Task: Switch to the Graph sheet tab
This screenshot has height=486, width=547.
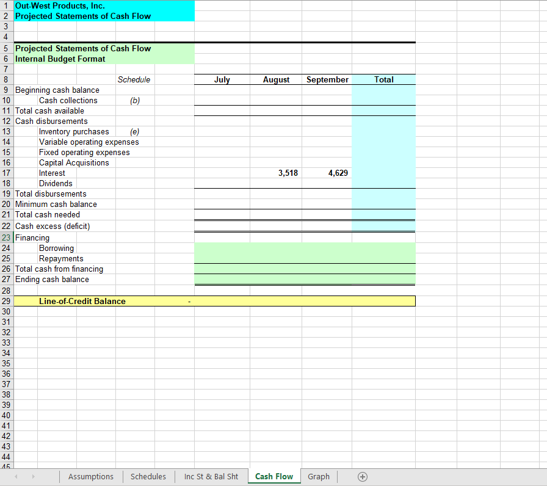Action: (x=318, y=476)
